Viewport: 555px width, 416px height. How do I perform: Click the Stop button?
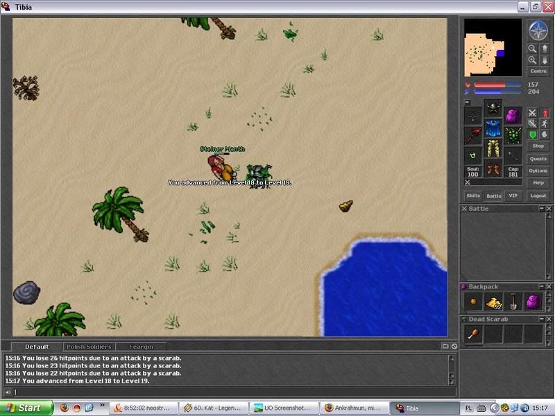538,146
